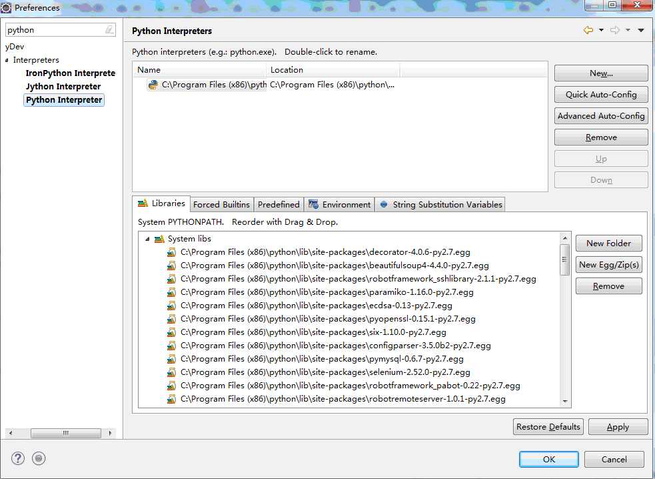Click the Location column header
The image size is (655, 479).
point(333,70)
